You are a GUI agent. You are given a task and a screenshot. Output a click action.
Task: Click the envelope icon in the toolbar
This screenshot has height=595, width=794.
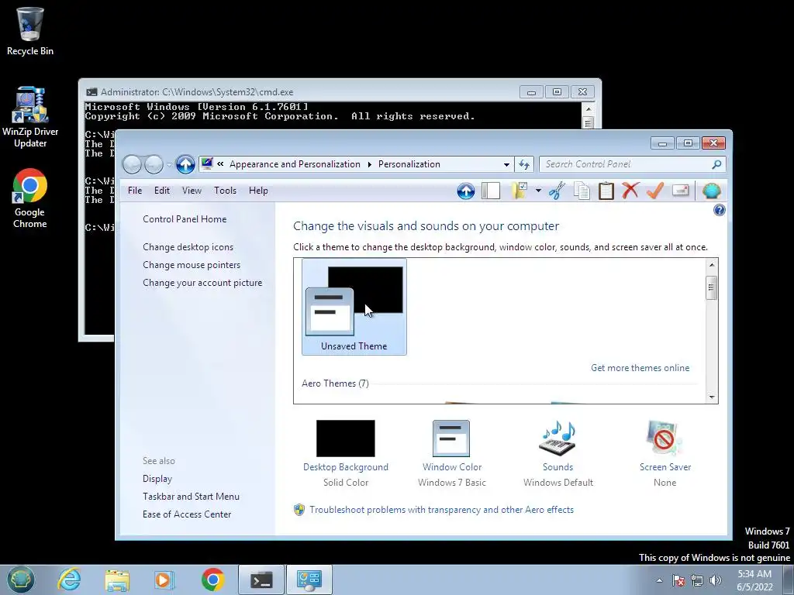pos(681,191)
